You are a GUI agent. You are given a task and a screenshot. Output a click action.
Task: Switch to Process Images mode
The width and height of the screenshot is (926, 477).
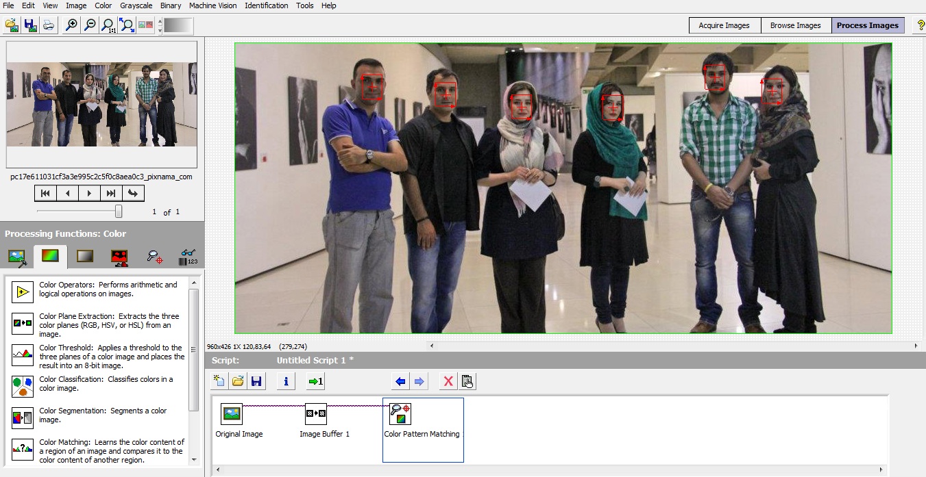(867, 25)
